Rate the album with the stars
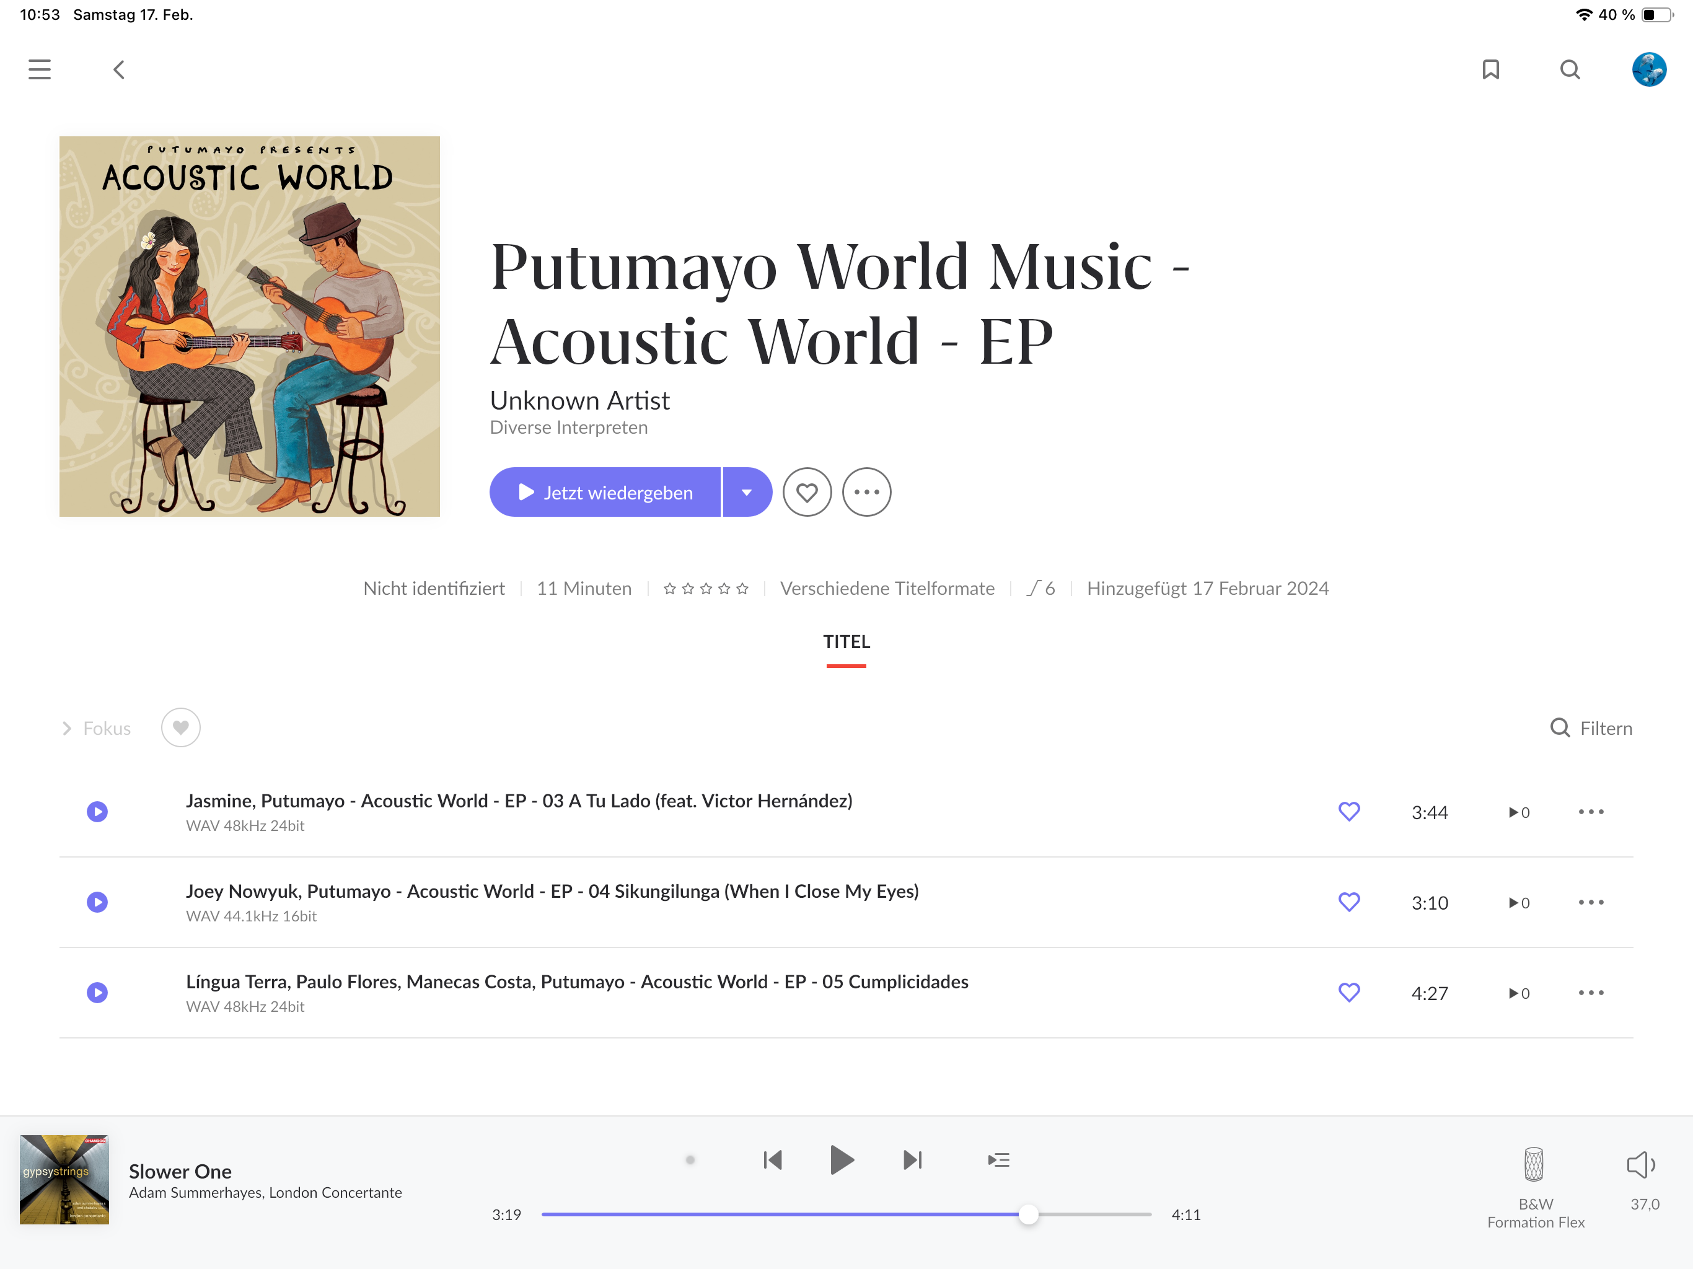This screenshot has height=1269, width=1693. [x=706, y=589]
